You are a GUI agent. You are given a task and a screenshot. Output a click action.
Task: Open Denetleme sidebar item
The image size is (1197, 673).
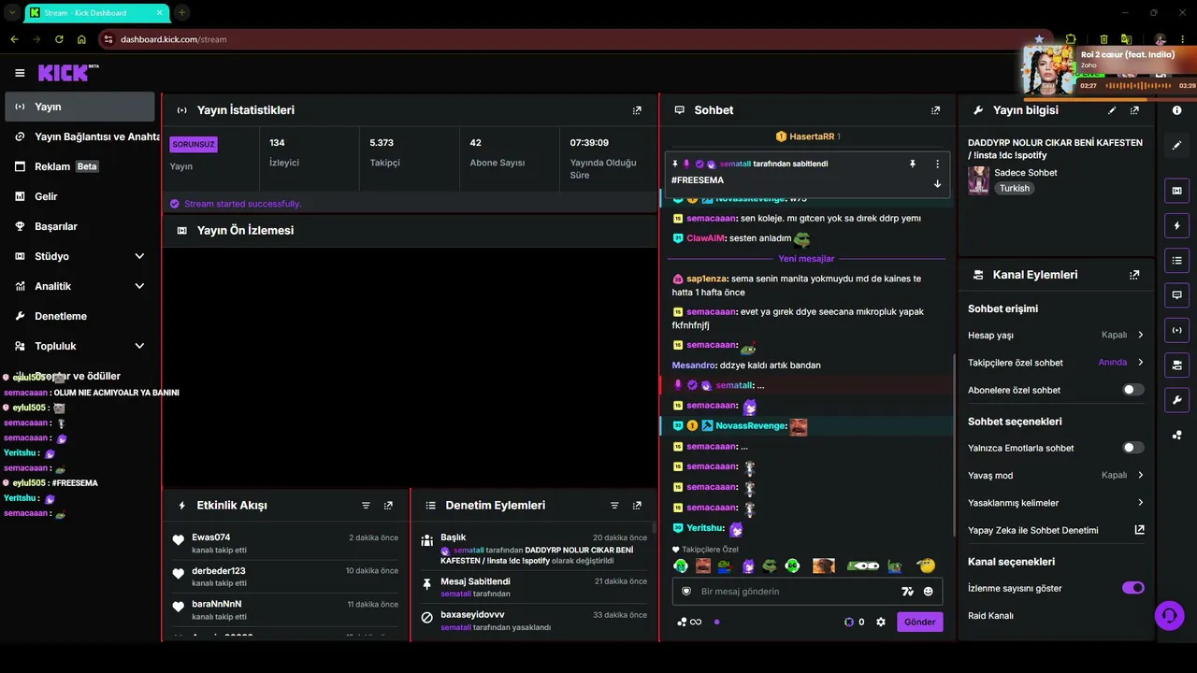(79, 316)
